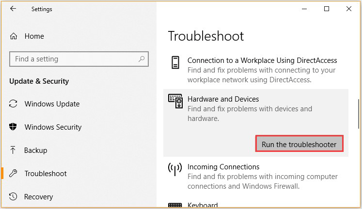Click the Backup upload arrow icon

[x=14, y=150]
